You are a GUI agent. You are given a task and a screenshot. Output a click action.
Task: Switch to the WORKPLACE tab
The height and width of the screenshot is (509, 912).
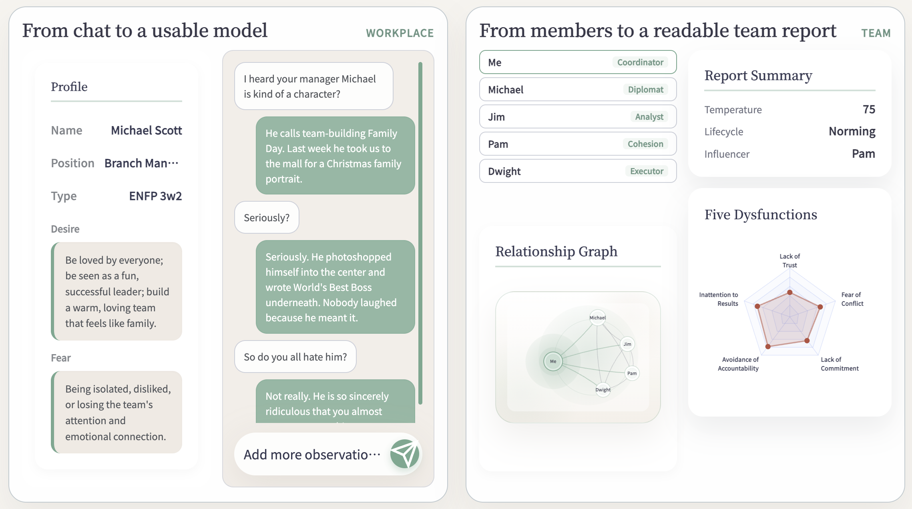click(400, 33)
